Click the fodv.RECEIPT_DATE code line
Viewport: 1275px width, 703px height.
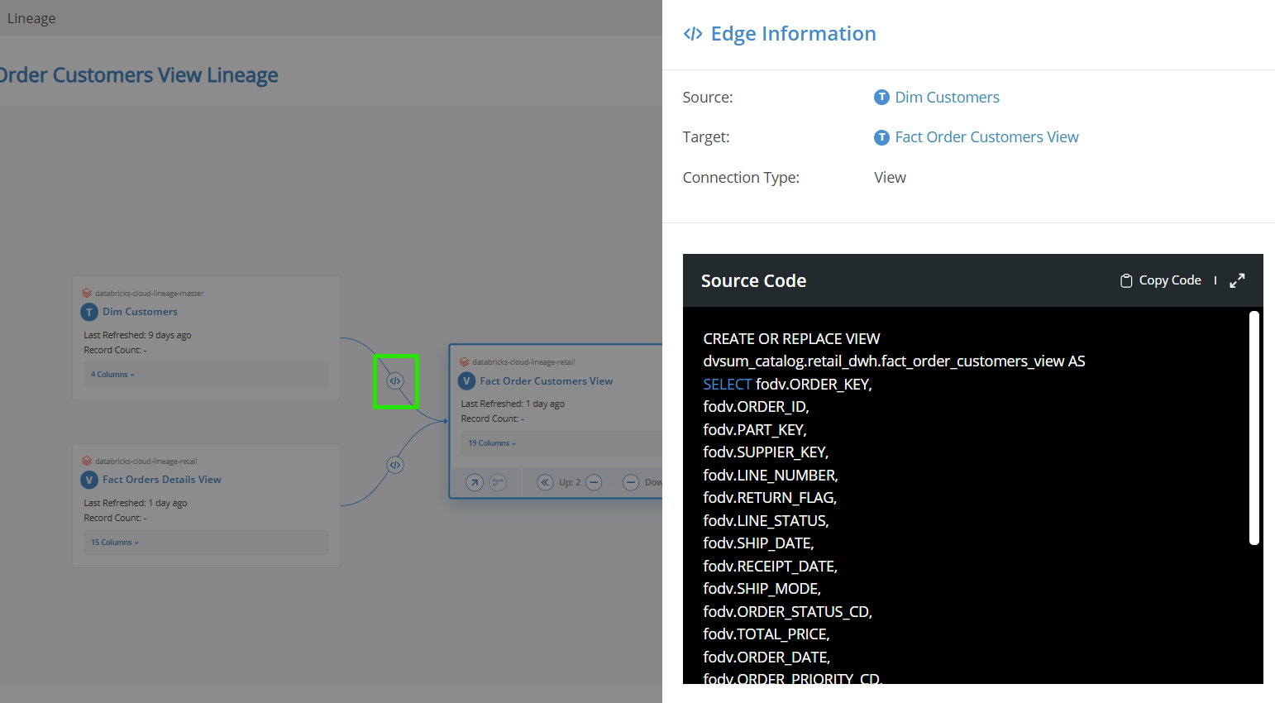coord(770,567)
